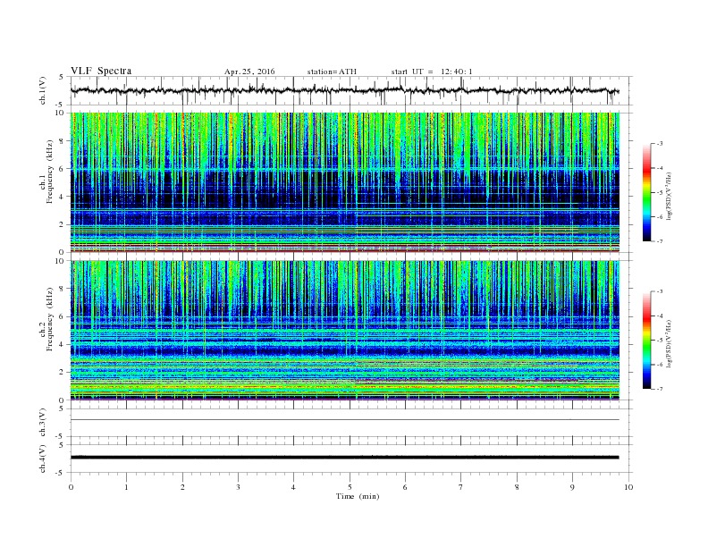The image size is (708, 547).
Task: Click the '-6' tick on ch.2 colorbar
Action: coord(659,365)
